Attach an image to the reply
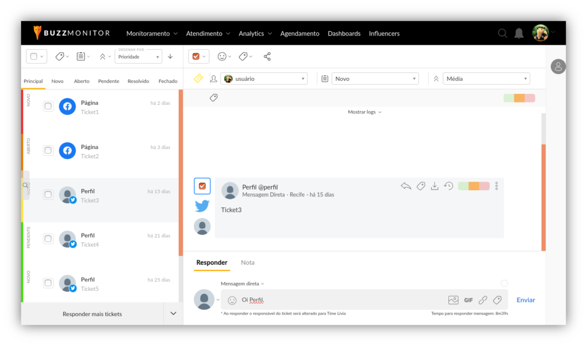 coord(453,300)
